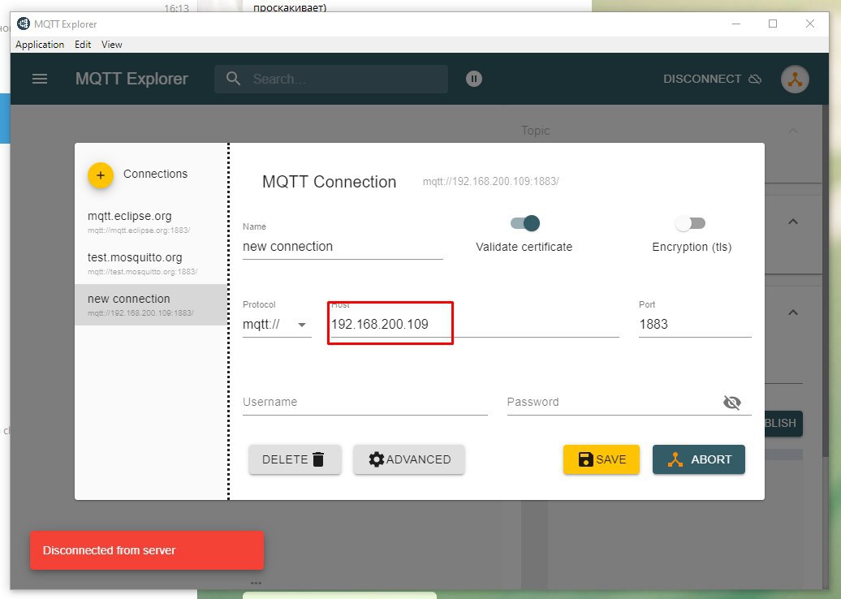
Task: Click the partially hidden PUBLISH button
Action: point(783,423)
